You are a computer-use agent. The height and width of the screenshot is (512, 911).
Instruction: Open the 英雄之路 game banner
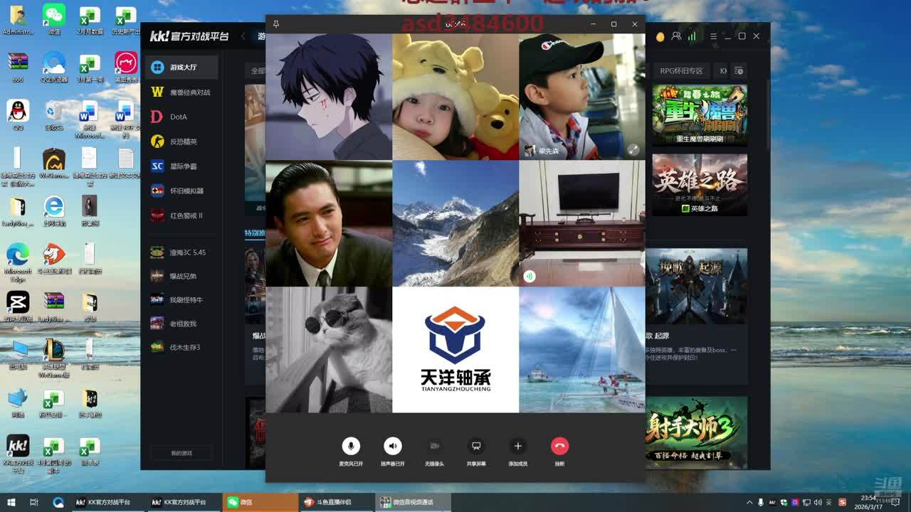(x=700, y=184)
